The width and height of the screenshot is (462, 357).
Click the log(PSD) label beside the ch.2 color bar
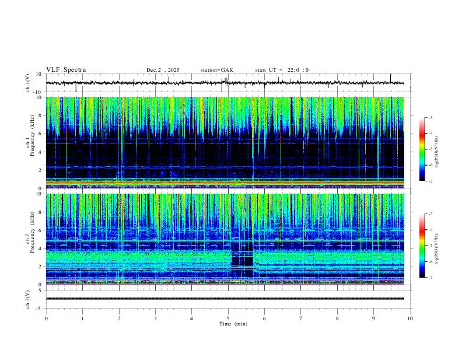(436, 248)
